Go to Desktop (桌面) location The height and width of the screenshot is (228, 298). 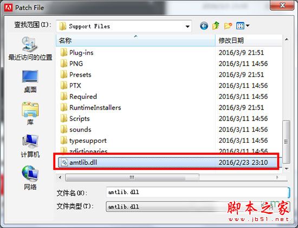[30, 81]
